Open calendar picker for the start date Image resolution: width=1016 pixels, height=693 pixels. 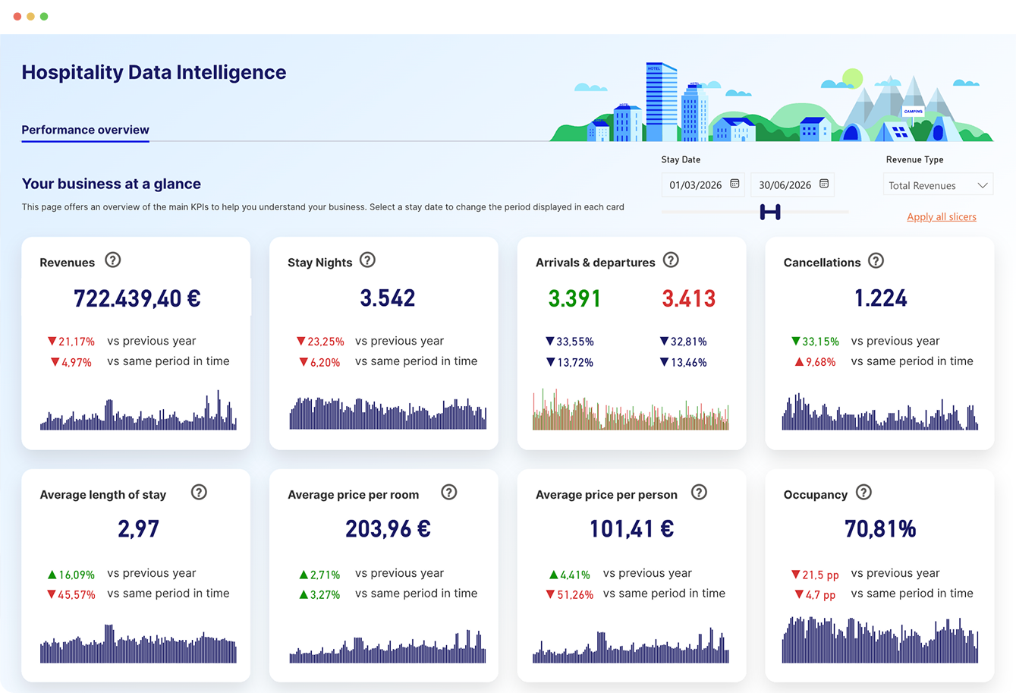[x=734, y=184]
